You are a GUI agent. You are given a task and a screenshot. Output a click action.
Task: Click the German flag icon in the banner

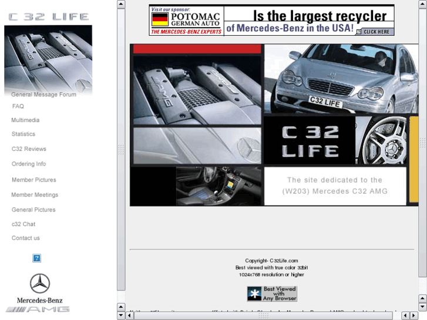point(160,19)
